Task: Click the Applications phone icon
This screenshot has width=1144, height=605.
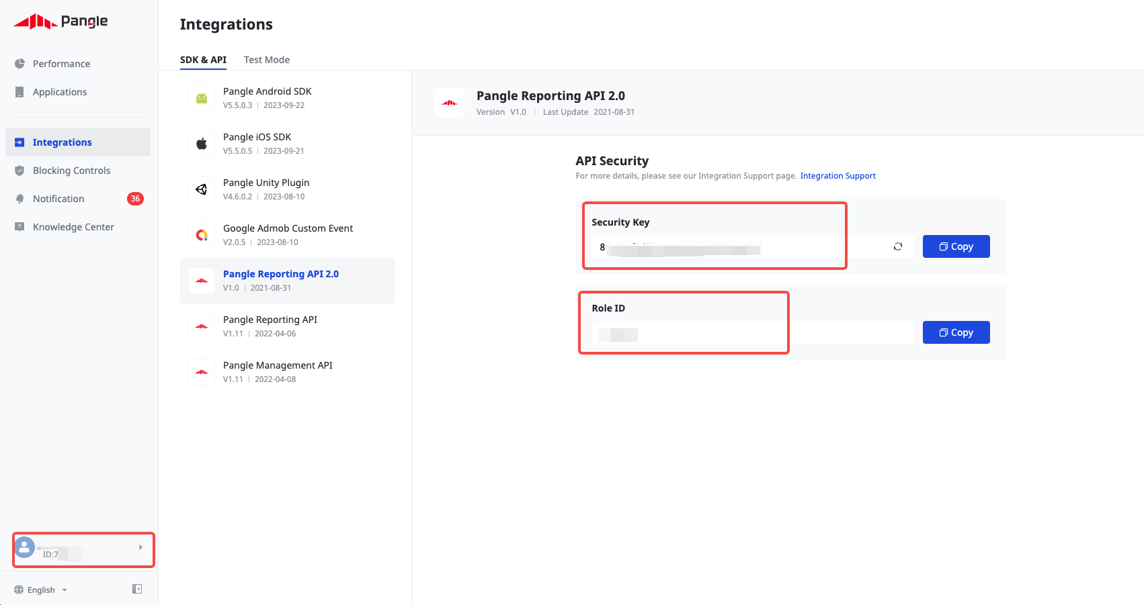Action: [19, 92]
